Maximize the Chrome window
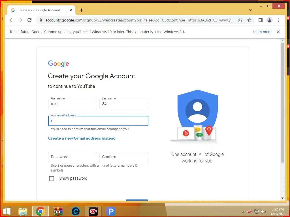Screen dimensions: 290x217 pyautogui.click(x=269, y=6)
